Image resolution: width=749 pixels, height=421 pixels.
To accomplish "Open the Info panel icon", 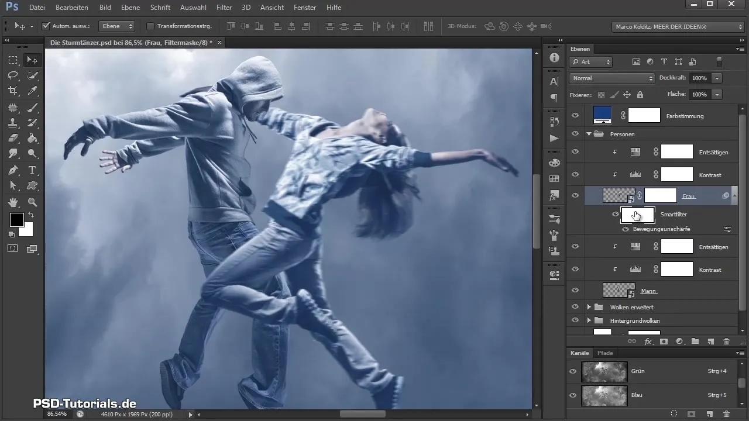I will click(x=554, y=58).
